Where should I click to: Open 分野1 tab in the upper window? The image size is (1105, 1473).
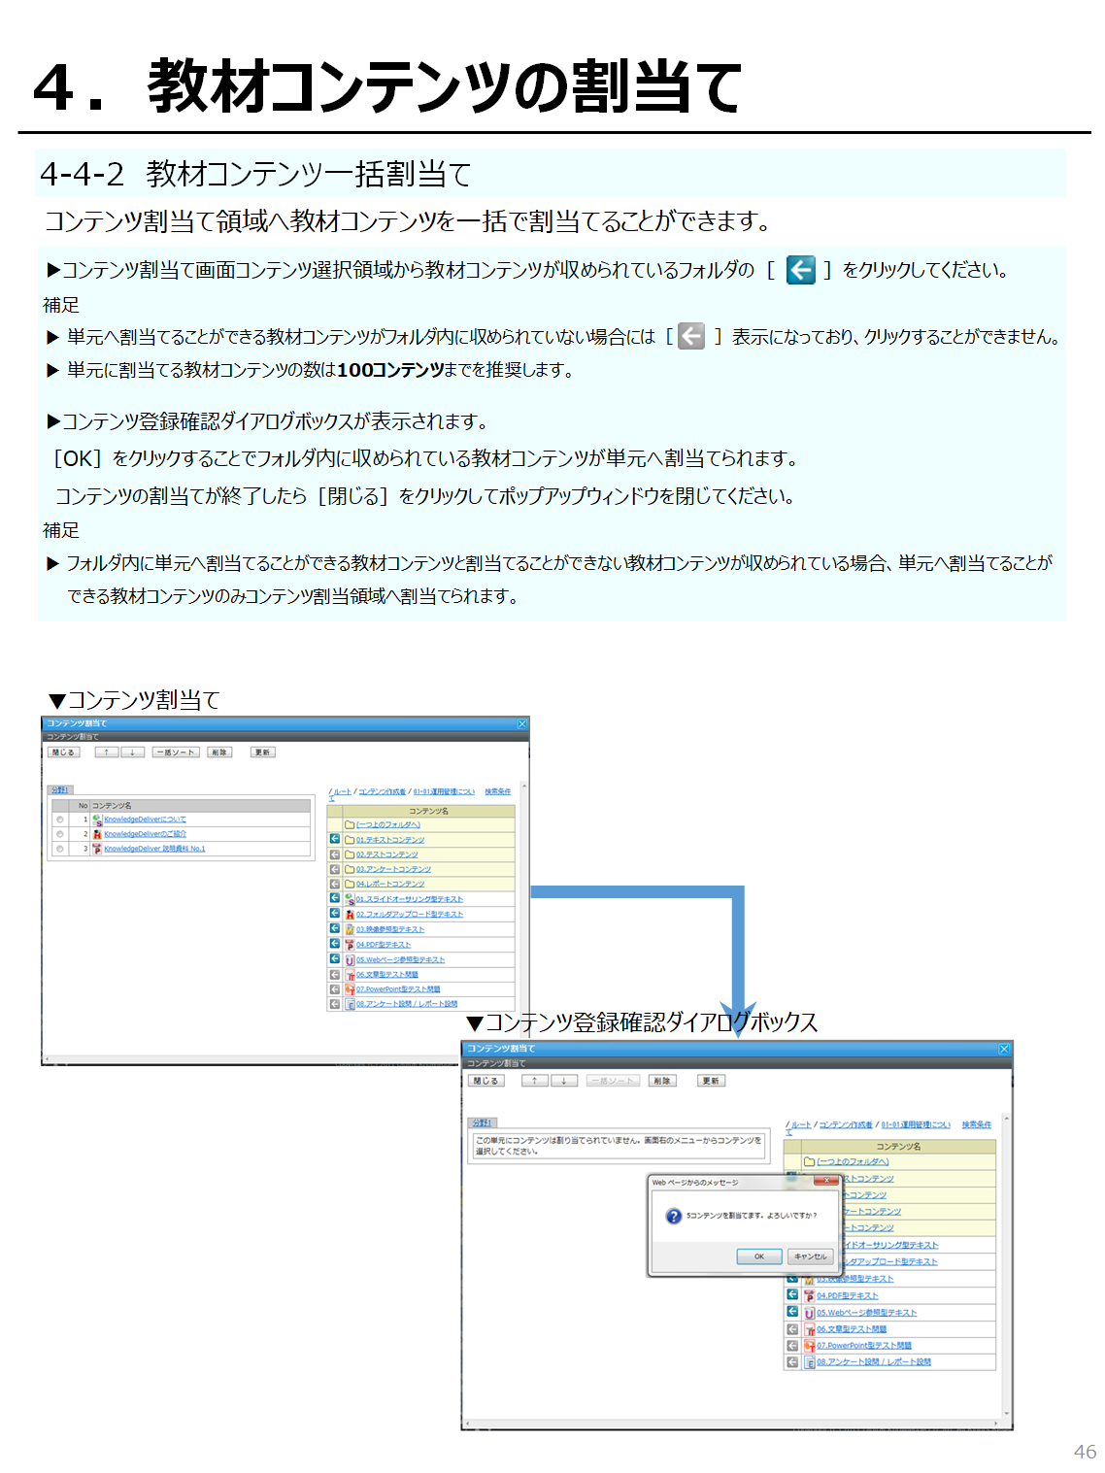[x=60, y=790]
